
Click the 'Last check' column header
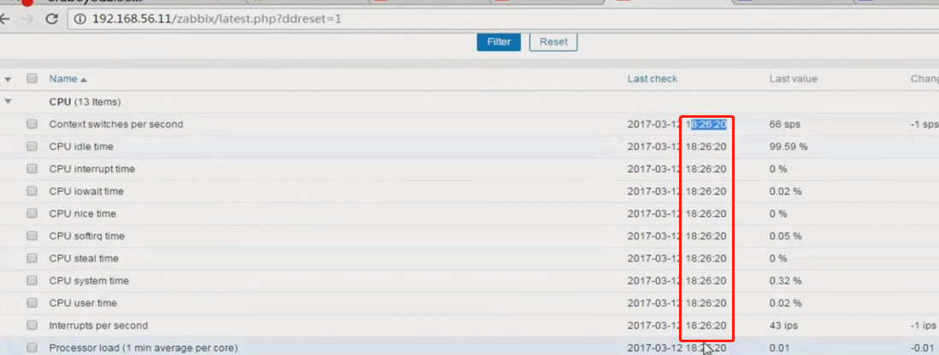(x=653, y=79)
